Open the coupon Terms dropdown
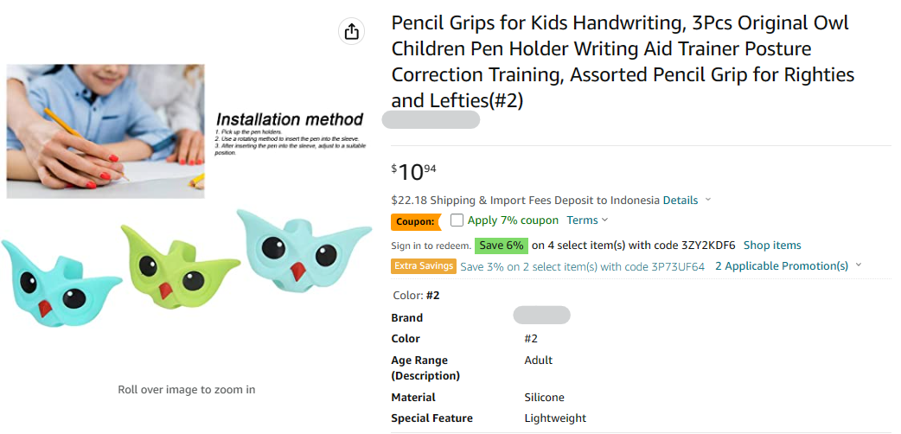The width and height of the screenshot is (901, 434). 588,220
